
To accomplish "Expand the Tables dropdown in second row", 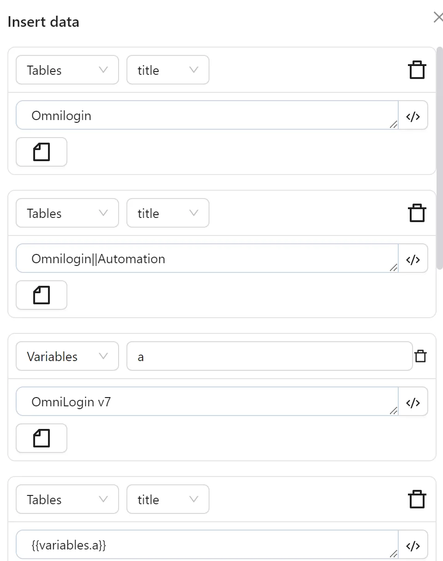I will click(x=67, y=213).
